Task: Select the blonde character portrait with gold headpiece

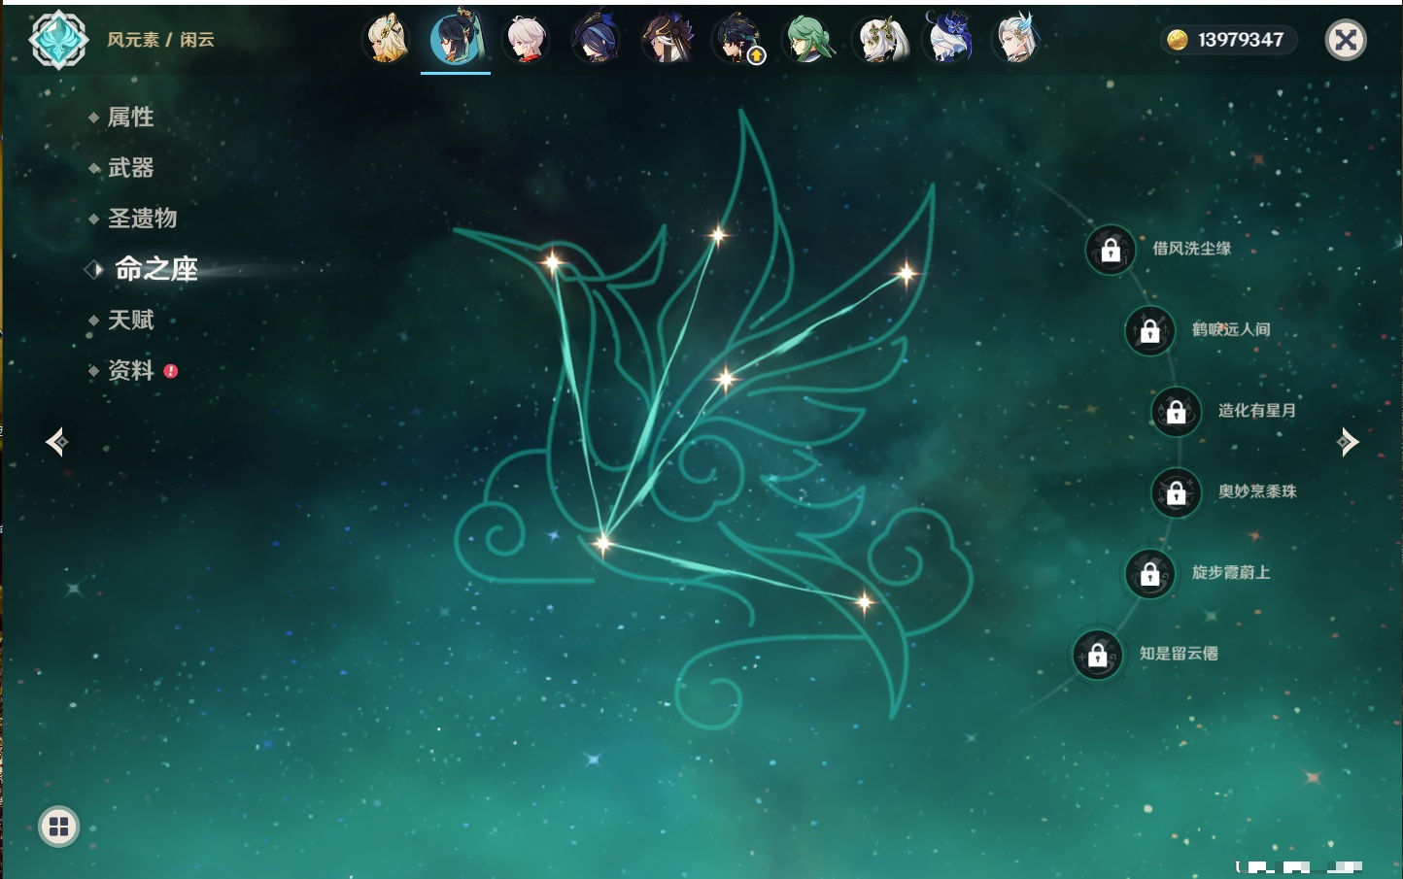Action: point(386,40)
